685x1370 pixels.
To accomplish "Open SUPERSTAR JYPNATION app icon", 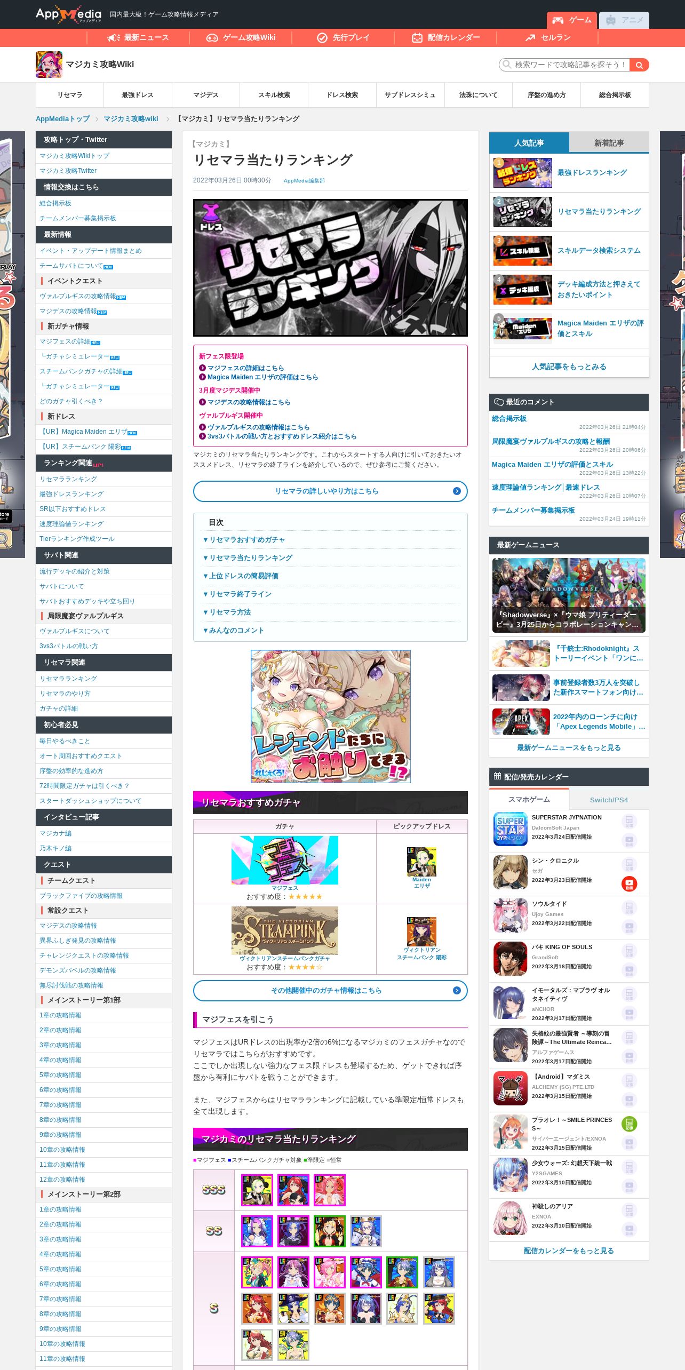I will 511,829.
